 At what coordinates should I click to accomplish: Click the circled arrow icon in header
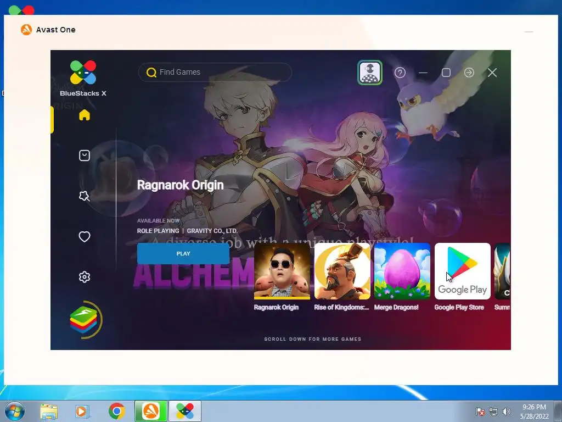point(469,73)
